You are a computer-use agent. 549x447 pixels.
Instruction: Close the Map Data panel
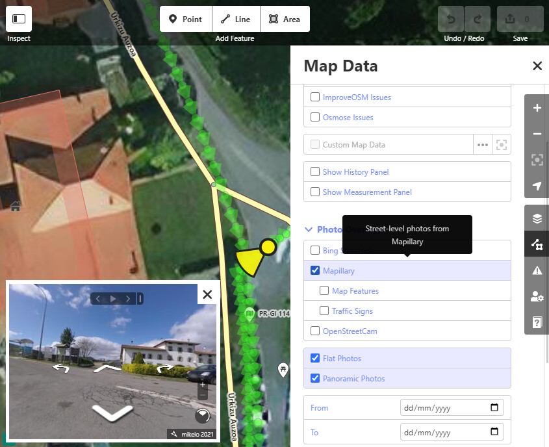point(537,66)
